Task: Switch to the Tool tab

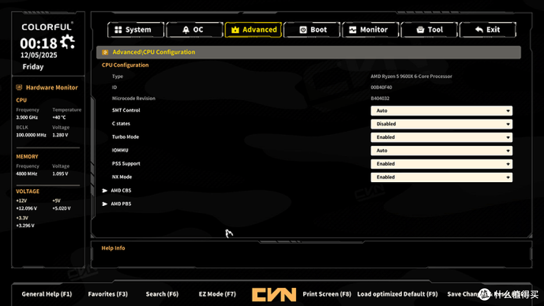Action: [429, 30]
